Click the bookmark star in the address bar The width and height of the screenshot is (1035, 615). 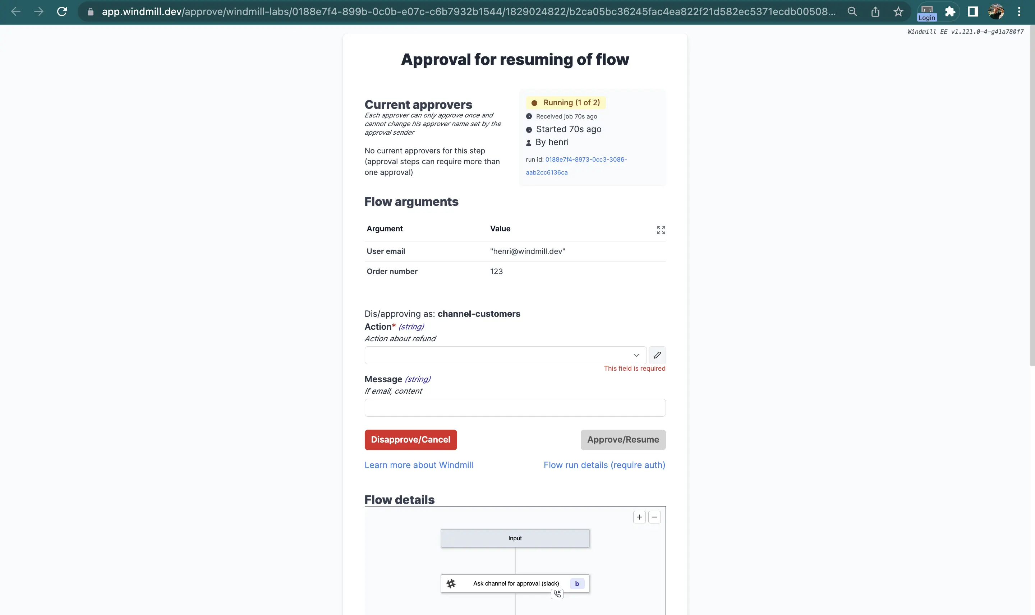click(x=898, y=11)
